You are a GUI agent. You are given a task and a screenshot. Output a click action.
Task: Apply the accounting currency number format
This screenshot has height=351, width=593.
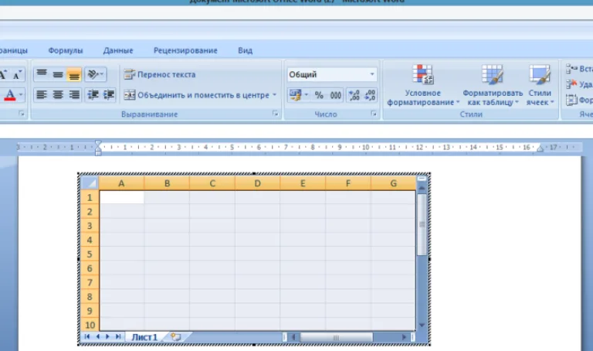point(295,95)
